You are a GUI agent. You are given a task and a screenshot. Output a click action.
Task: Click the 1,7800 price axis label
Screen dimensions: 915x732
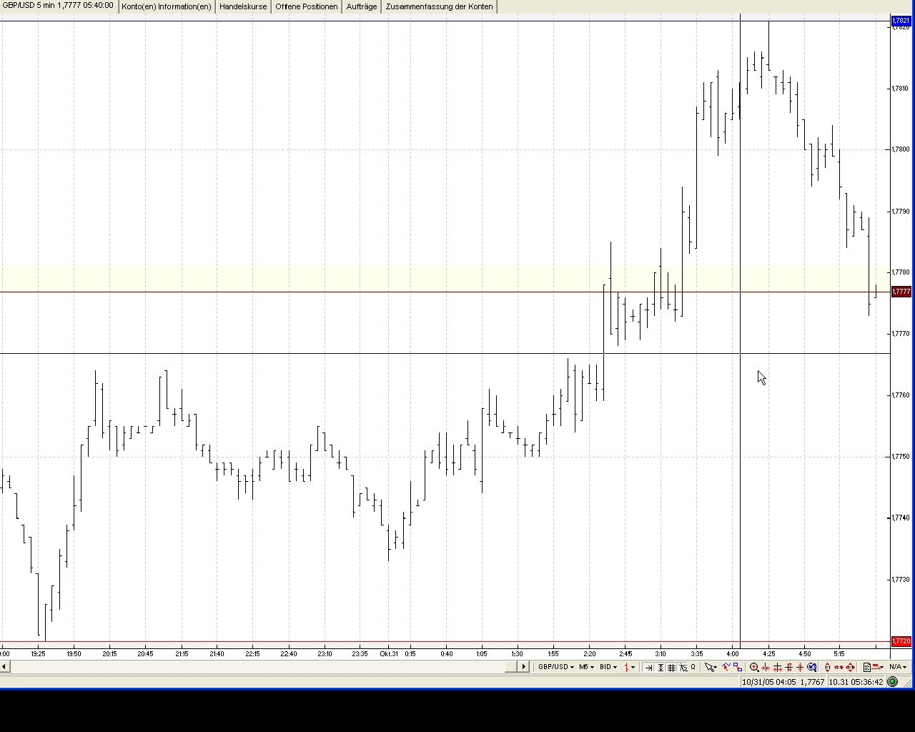900,149
